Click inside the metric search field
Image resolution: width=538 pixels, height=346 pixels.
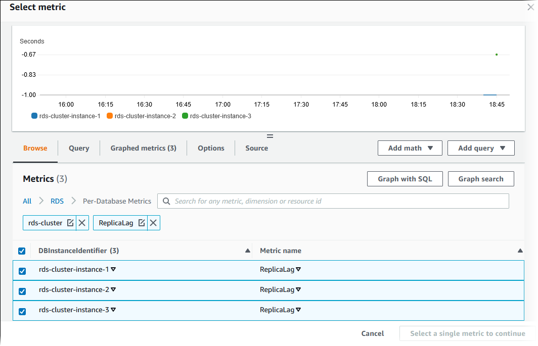[x=303, y=201]
